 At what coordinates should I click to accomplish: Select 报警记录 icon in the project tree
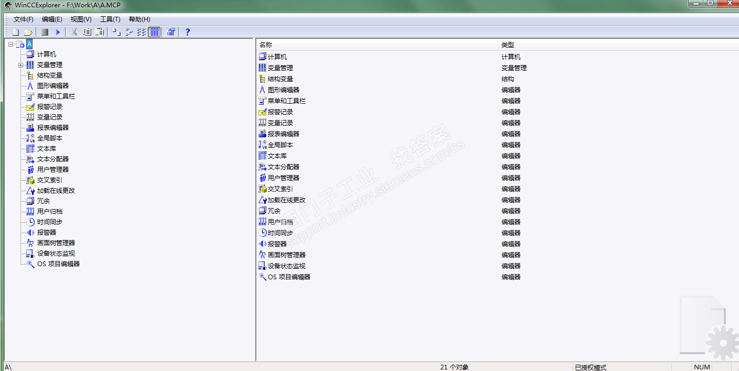30,107
